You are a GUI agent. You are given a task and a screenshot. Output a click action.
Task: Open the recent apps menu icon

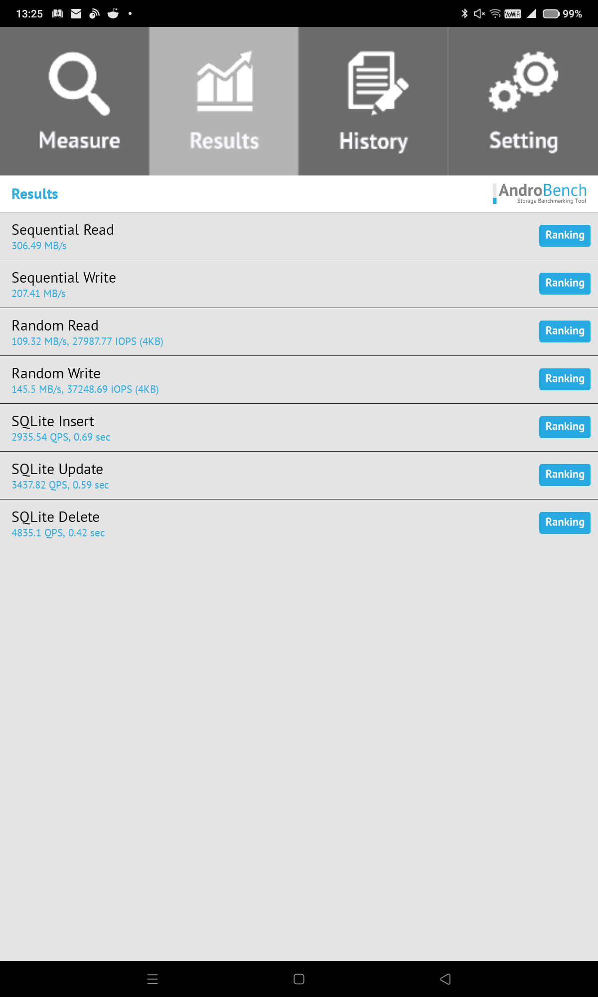[x=152, y=979]
